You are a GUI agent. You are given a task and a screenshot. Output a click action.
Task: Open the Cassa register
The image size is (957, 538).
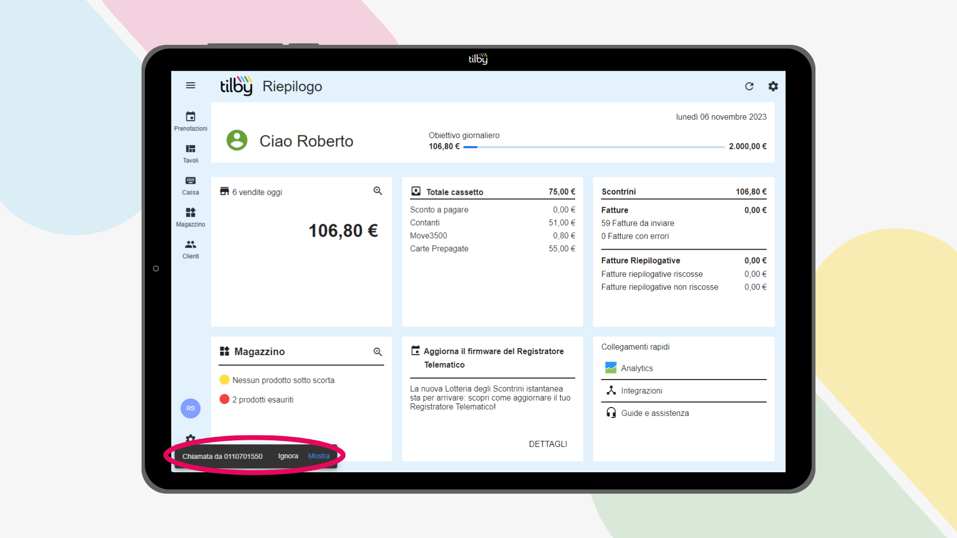(x=190, y=185)
